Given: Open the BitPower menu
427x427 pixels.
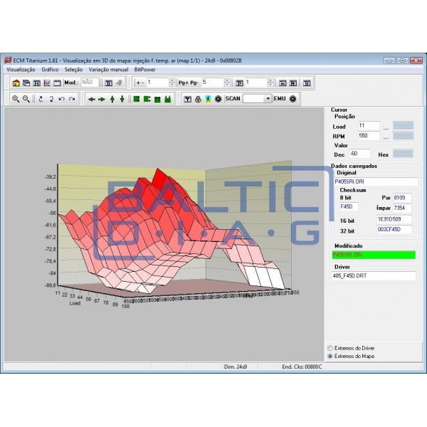Looking at the screenshot, I should [145, 70].
